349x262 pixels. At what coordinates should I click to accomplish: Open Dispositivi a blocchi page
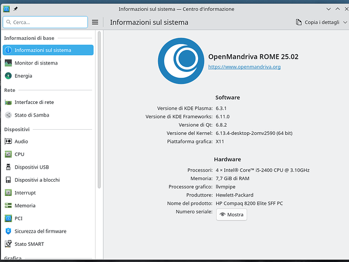click(x=48, y=180)
